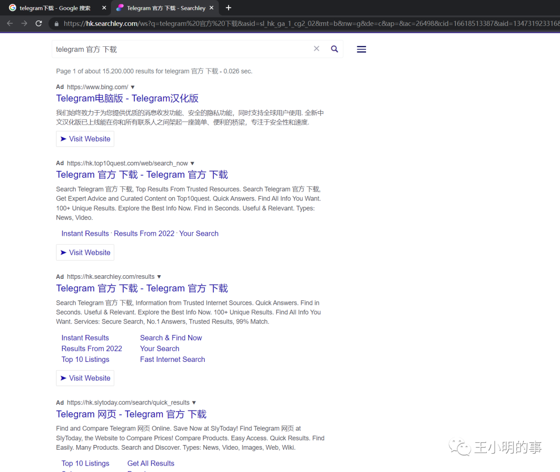Click the padlock icon in address bar

(56, 24)
